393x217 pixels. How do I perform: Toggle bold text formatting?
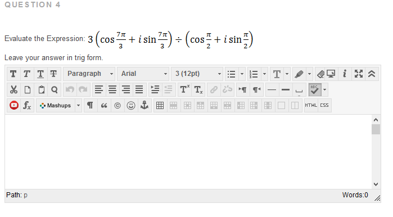click(x=13, y=74)
